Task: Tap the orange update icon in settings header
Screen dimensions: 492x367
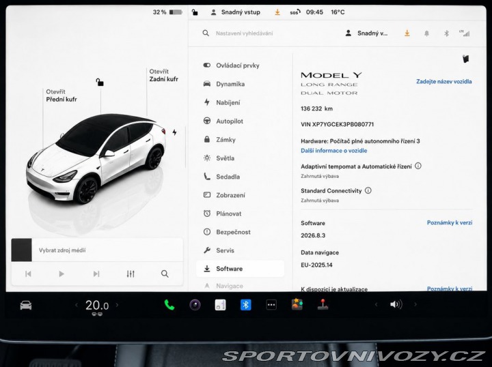Action: [x=407, y=33]
